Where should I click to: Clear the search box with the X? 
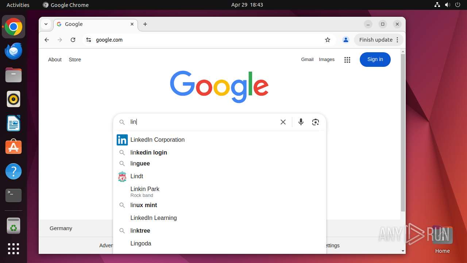pyautogui.click(x=283, y=122)
